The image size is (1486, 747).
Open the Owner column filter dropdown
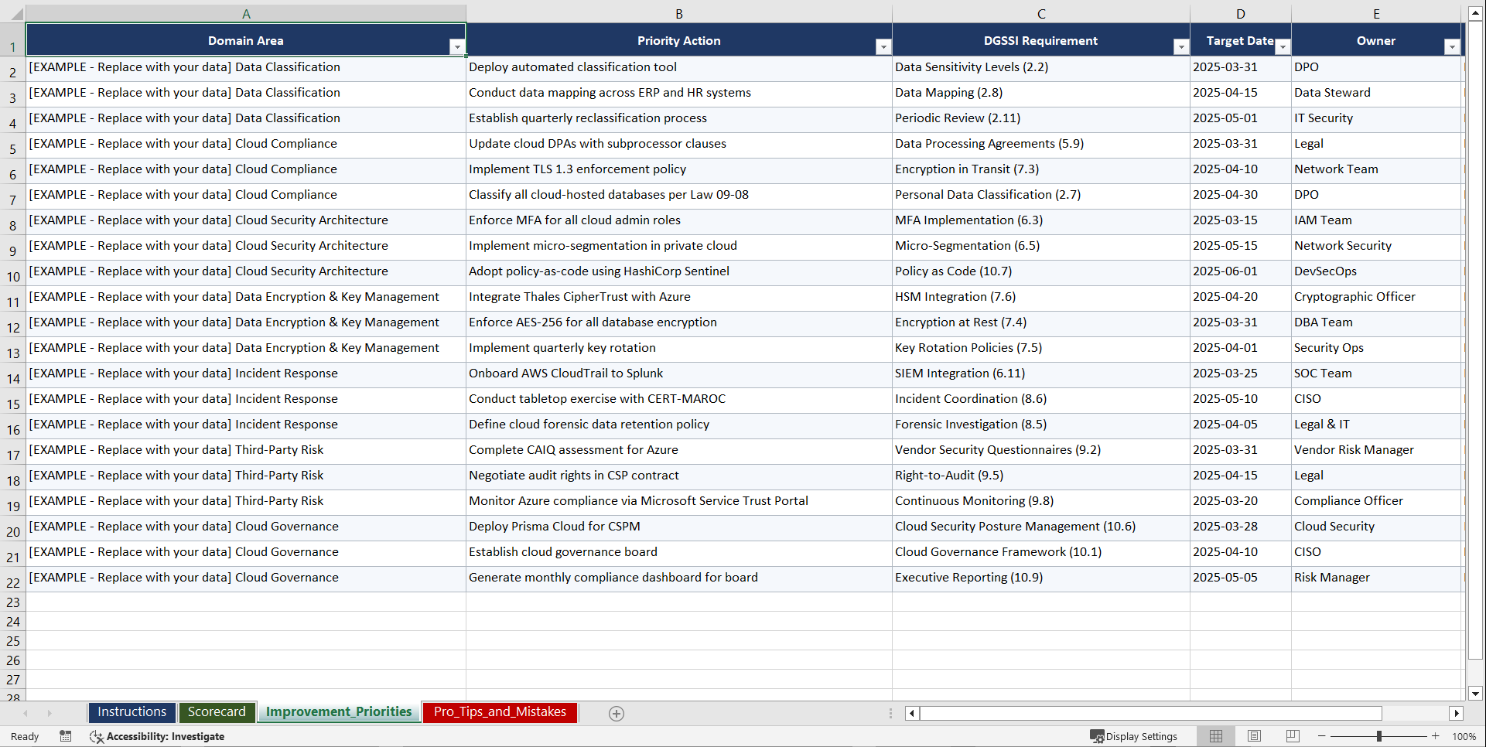(1452, 46)
